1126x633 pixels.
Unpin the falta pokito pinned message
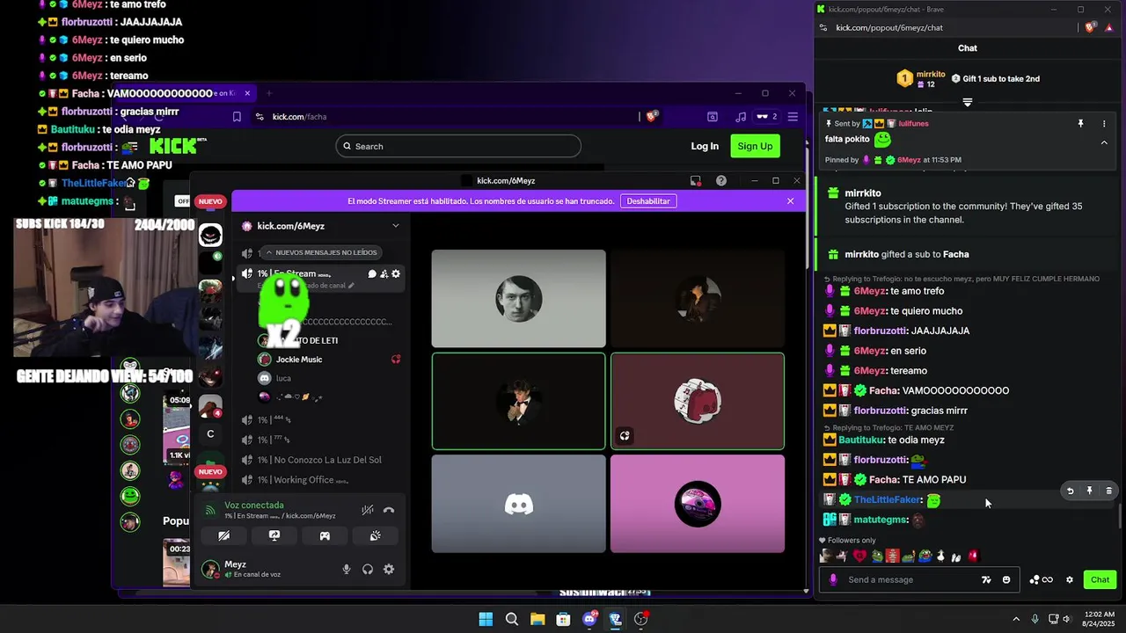point(1081,124)
